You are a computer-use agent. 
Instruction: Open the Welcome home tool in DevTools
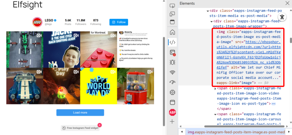[x=173, y=32]
